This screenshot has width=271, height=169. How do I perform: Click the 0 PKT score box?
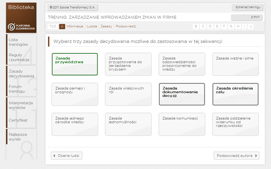247,17
